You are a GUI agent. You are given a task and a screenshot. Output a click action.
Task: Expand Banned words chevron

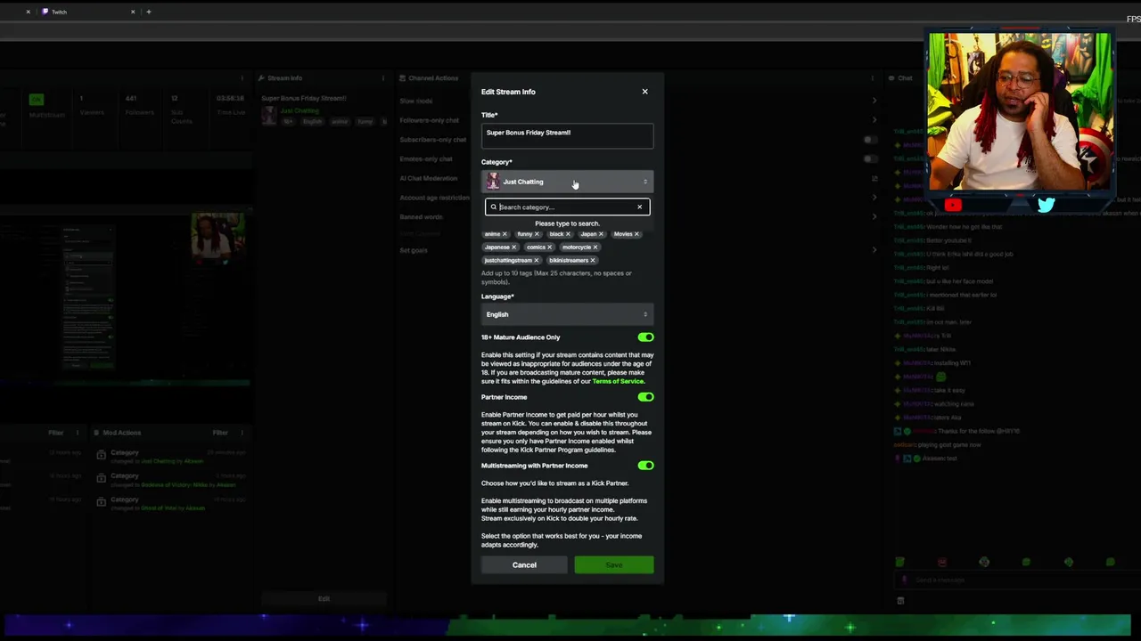point(874,216)
